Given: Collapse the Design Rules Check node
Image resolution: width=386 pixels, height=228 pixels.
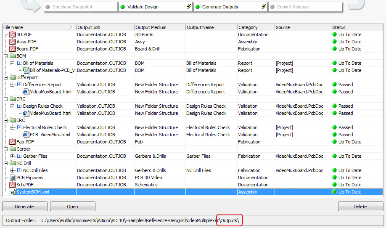Looking at the screenshot, I should [x=13, y=106].
